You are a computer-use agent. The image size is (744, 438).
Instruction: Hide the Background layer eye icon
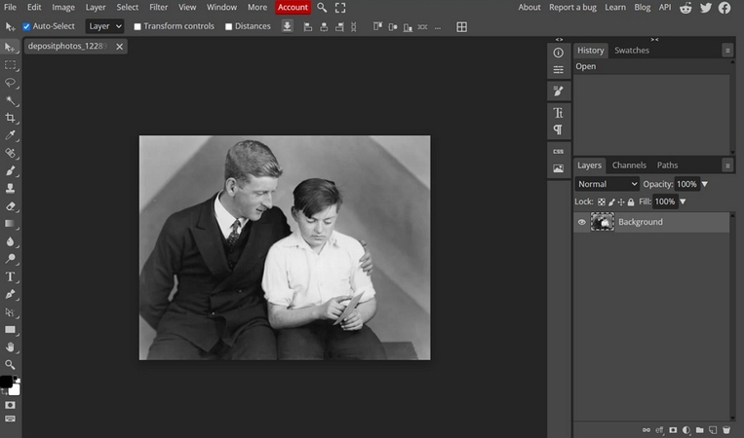pos(582,222)
